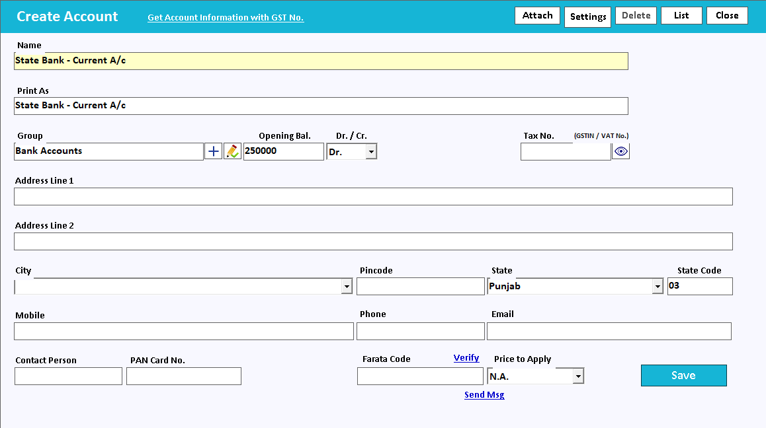Click the Contact Person input field
Image resolution: width=766 pixels, height=428 pixels.
pyautogui.click(x=68, y=376)
